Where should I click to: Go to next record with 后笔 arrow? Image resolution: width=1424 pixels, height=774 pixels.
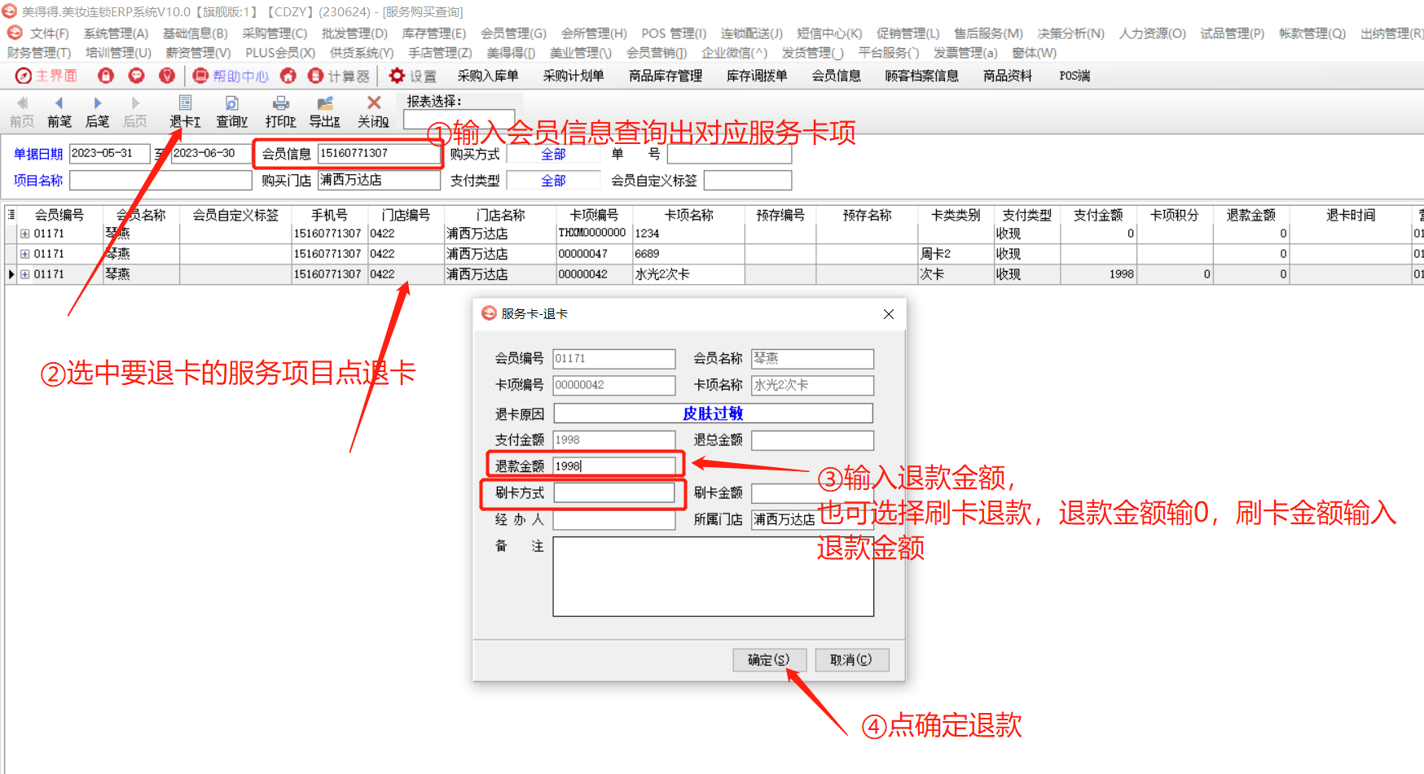point(97,103)
